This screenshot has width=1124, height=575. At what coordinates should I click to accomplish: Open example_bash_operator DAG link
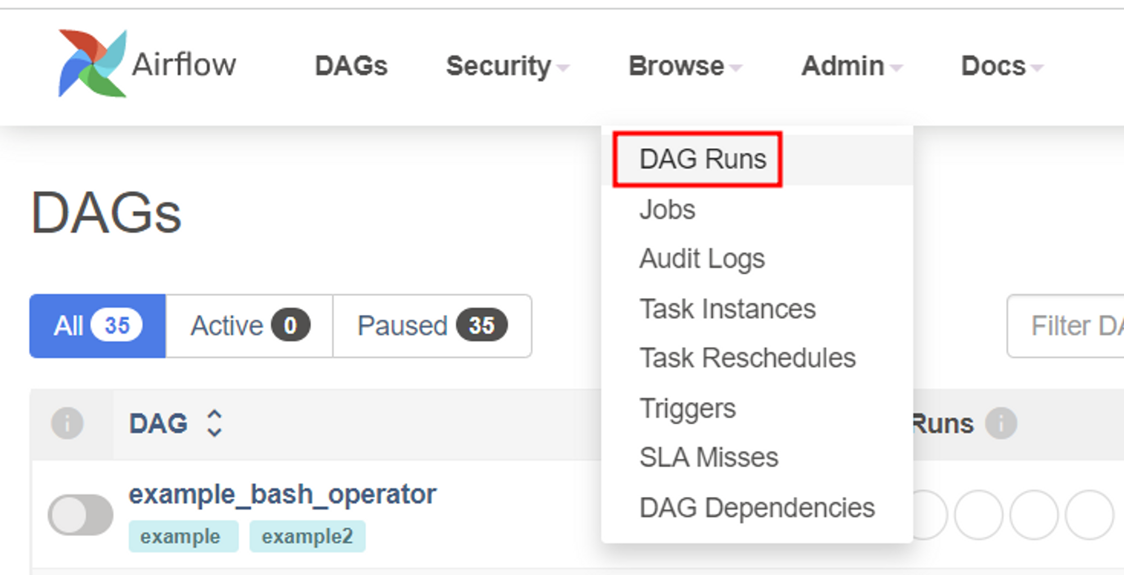[x=282, y=495]
